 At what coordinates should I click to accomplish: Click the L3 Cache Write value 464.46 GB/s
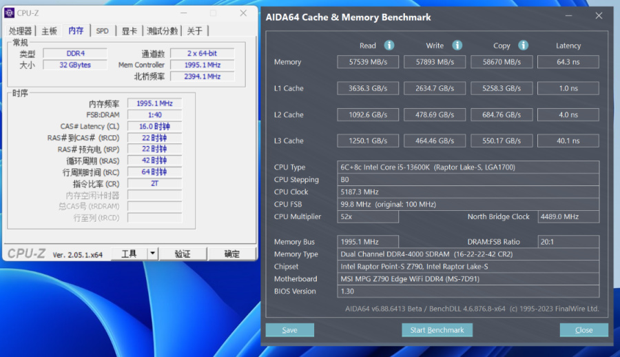click(435, 141)
